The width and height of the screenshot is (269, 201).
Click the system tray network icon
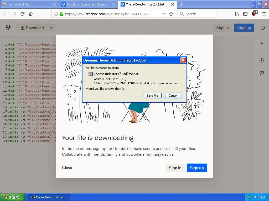250,197
